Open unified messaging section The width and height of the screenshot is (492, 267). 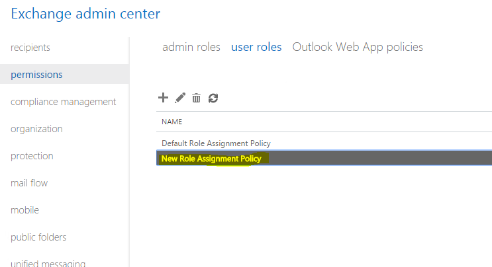(x=48, y=263)
